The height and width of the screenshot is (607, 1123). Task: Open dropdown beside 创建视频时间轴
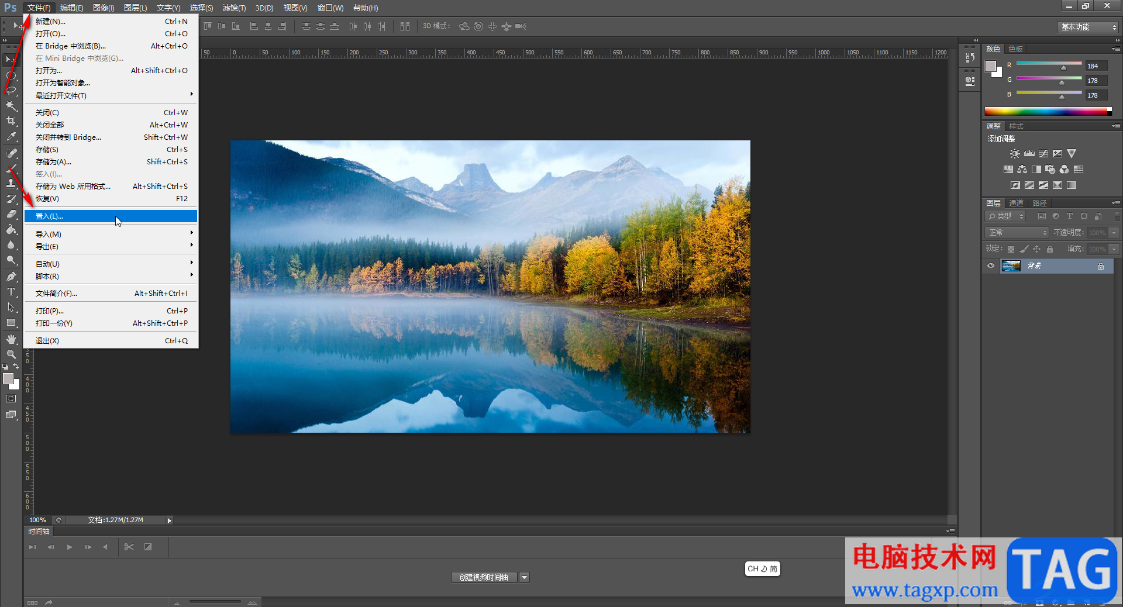click(x=524, y=578)
